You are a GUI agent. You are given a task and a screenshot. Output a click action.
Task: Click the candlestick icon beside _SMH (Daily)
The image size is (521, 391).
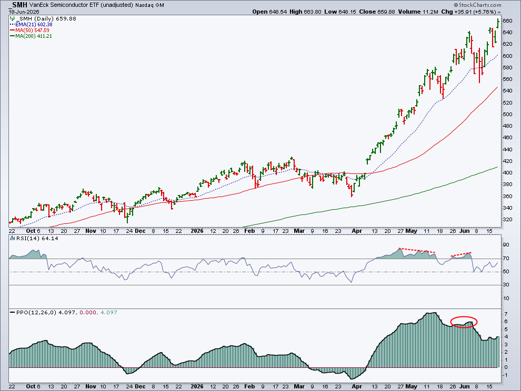(12, 18)
